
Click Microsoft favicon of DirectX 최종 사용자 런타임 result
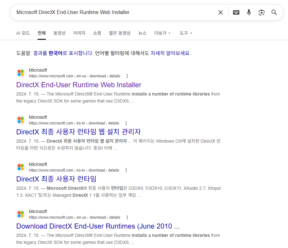pos(21,167)
